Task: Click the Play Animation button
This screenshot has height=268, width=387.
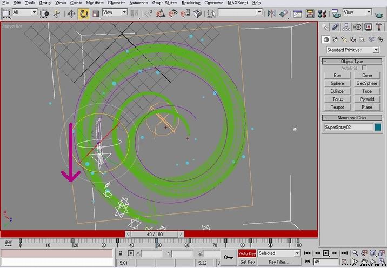Action: pos(326,253)
